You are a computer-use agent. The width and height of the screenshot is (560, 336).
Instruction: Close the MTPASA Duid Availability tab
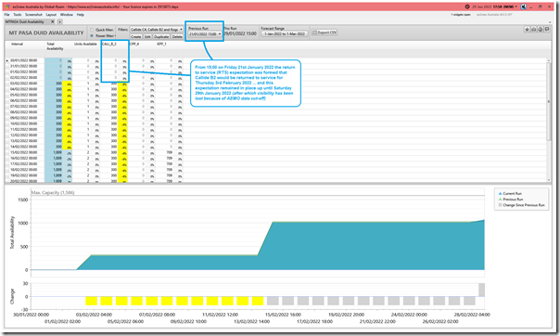(x=53, y=21)
